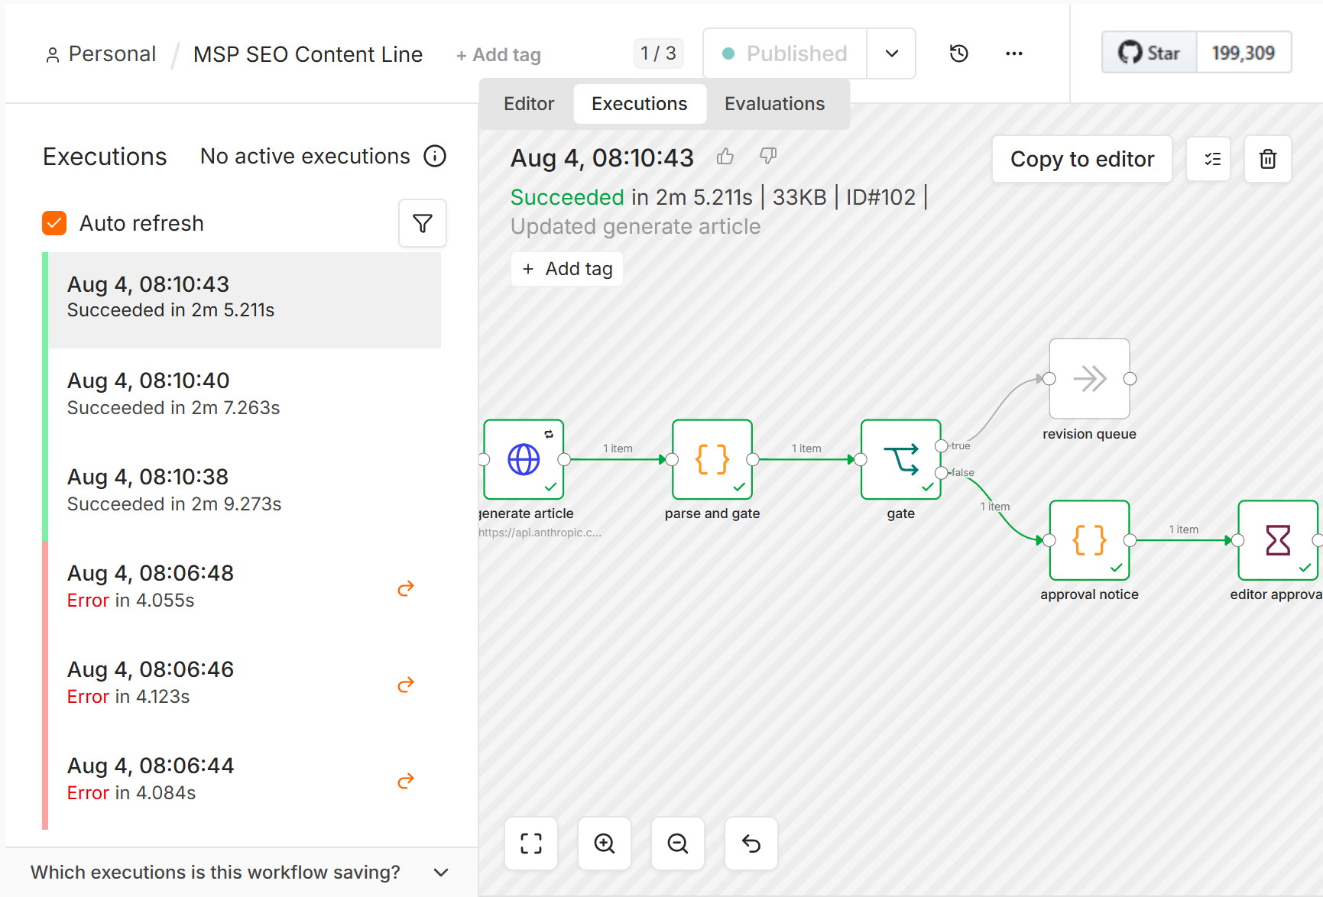Screen dimensions: 1323x897
Task: Reset canvas zoom with undo arrow icon
Action: coord(751,844)
